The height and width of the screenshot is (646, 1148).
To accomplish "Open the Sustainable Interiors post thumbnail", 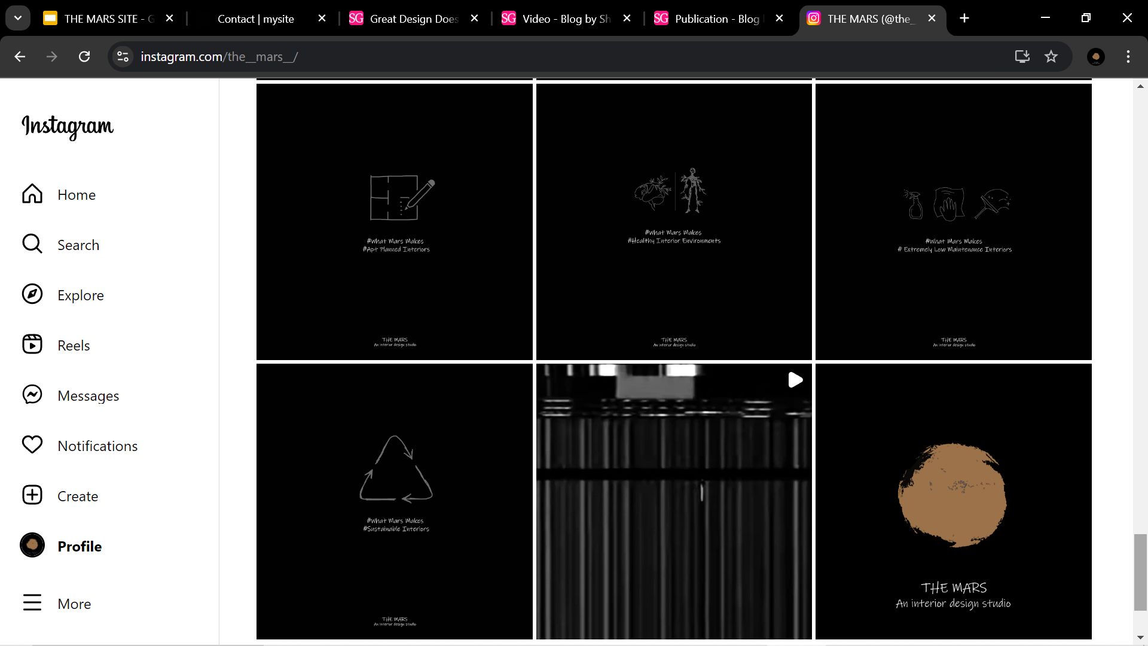I will point(394,501).
